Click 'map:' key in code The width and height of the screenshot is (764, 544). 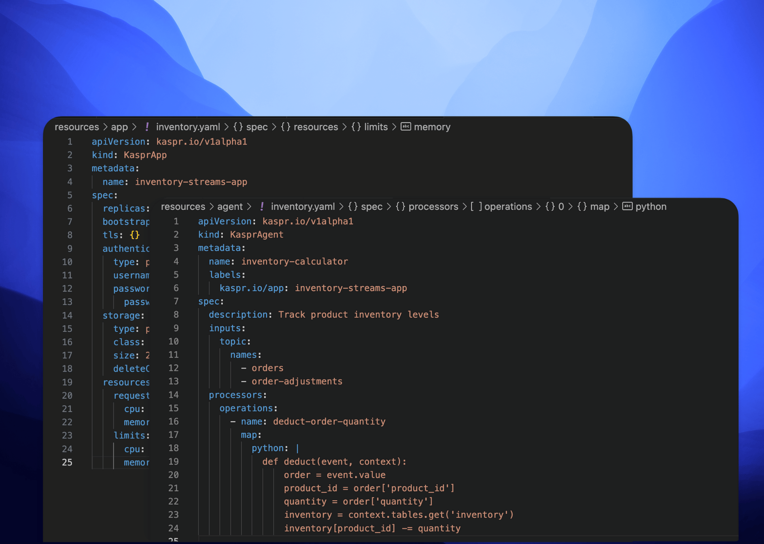click(251, 435)
